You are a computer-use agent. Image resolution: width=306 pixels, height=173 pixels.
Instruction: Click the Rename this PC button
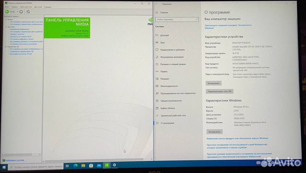tap(219, 91)
